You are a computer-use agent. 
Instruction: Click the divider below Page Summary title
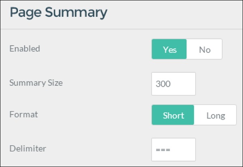122,29
